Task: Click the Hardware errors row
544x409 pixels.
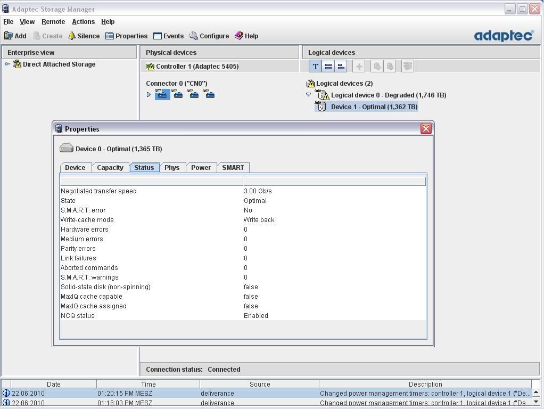Action: click(x=243, y=230)
